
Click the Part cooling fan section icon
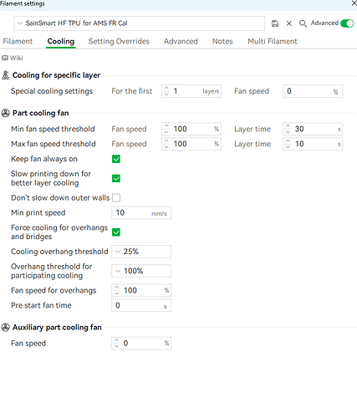click(x=5, y=113)
